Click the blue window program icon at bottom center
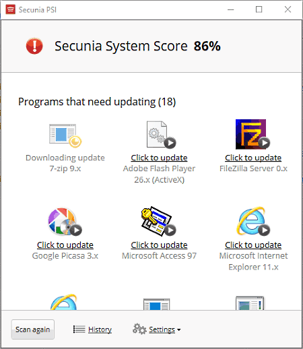 (157, 304)
